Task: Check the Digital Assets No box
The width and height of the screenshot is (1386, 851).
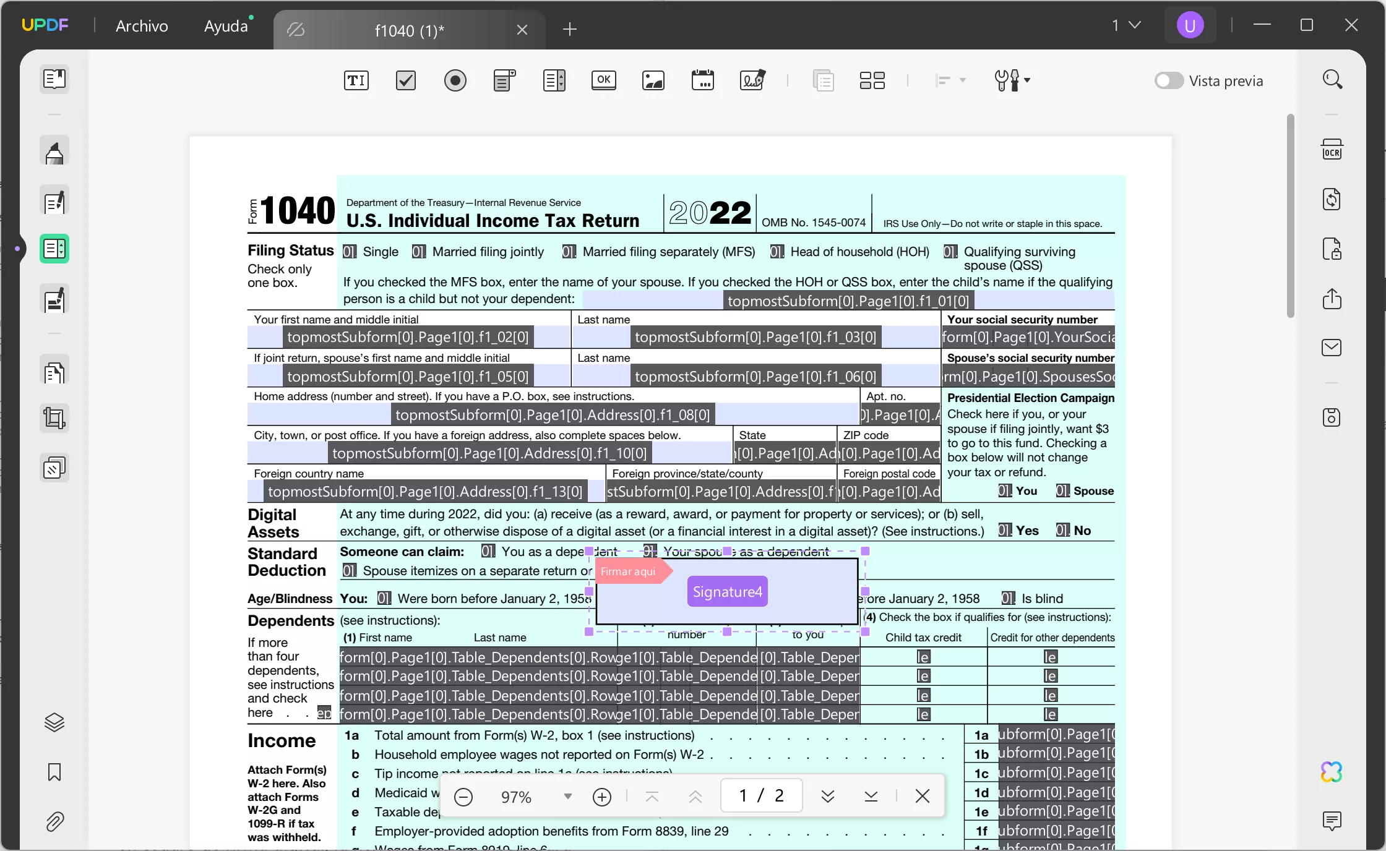Action: click(1063, 531)
